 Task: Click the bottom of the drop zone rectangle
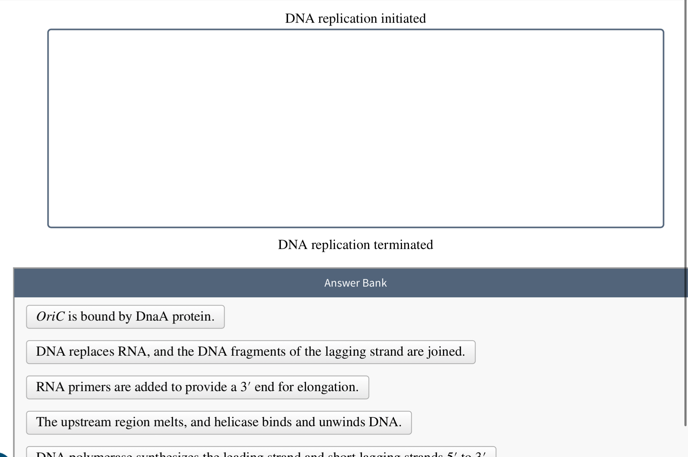tap(355, 225)
